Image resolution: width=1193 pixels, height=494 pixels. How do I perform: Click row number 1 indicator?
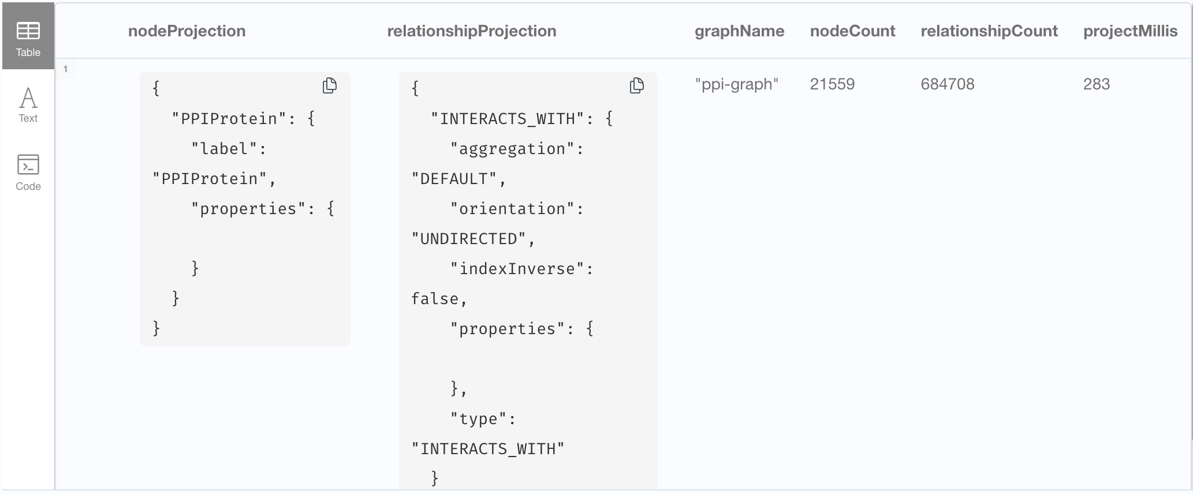[65, 69]
